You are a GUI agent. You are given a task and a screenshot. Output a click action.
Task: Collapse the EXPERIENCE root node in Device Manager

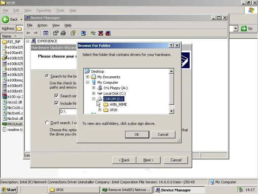27,41
